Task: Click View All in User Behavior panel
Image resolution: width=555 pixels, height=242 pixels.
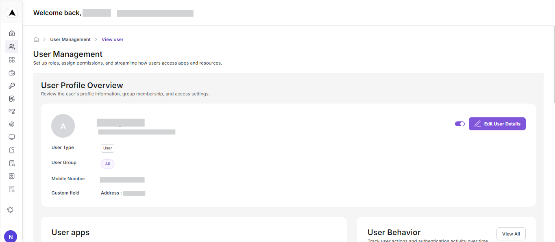Action: [511, 233]
